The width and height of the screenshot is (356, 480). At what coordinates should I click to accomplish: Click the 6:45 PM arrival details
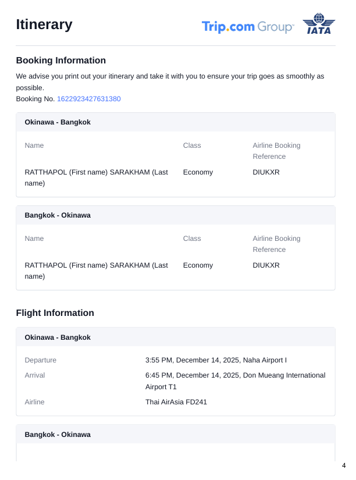click(x=235, y=381)
